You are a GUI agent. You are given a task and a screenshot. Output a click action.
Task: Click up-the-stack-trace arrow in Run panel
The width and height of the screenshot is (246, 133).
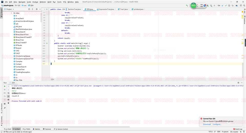8,86
